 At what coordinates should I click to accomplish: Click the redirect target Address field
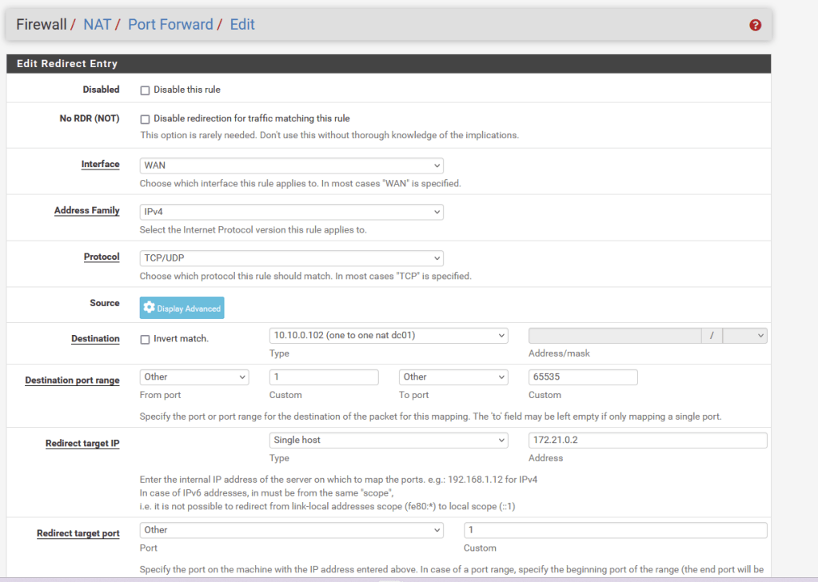648,440
